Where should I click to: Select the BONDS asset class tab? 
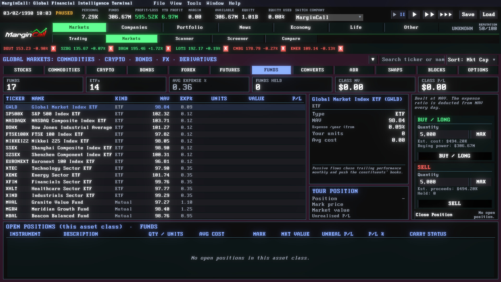(147, 70)
